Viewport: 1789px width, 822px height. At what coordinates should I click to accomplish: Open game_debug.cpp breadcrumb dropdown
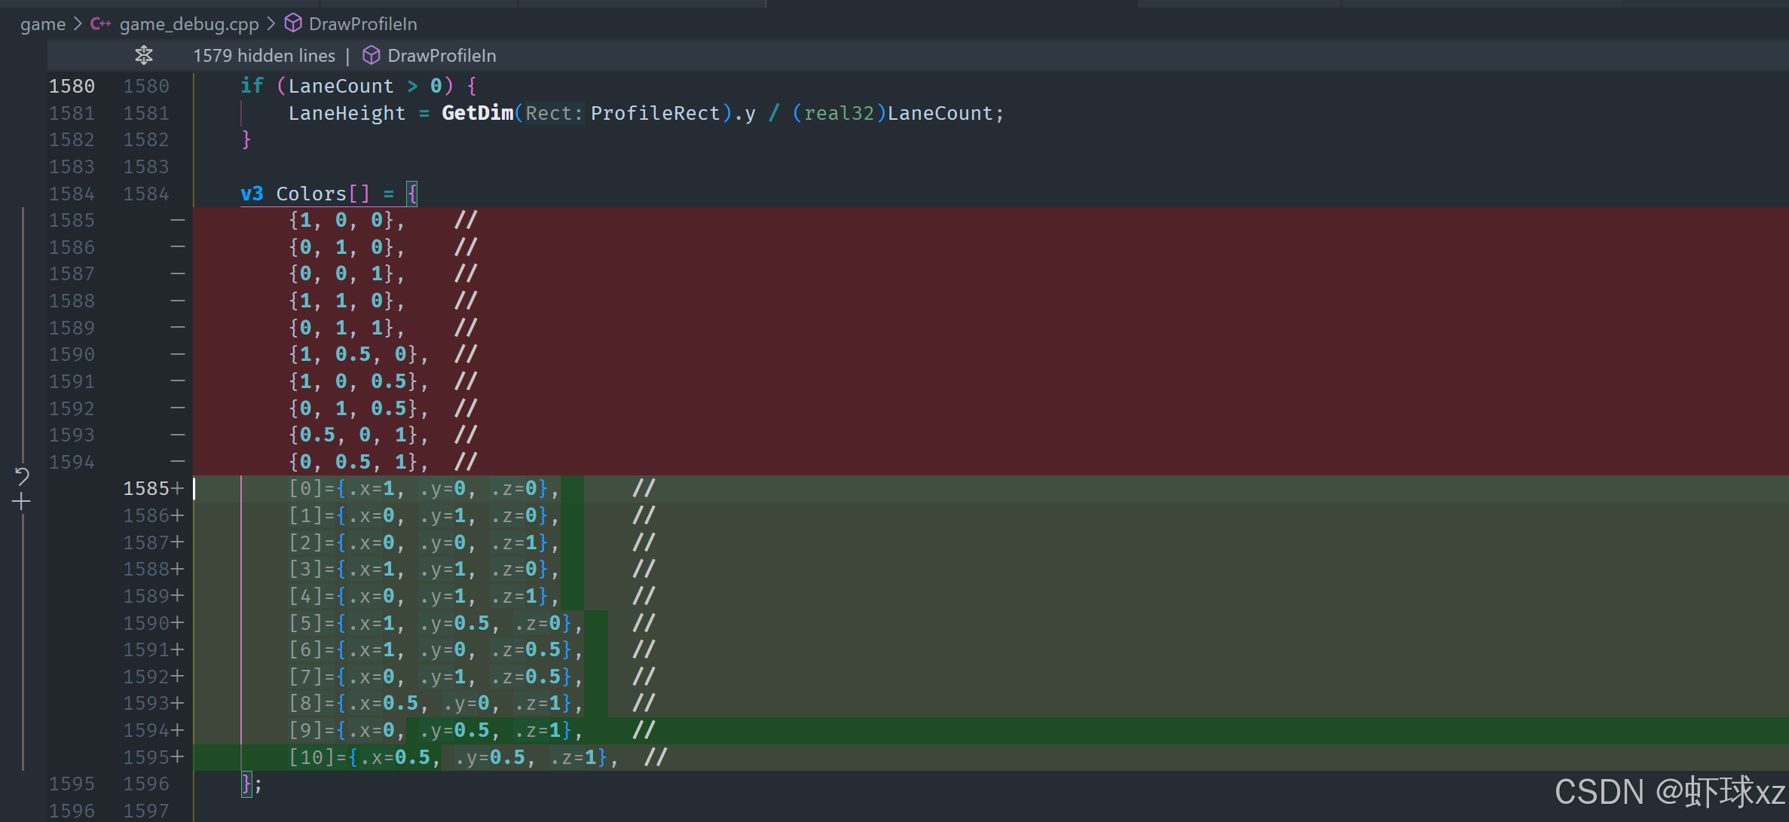[188, 24]
